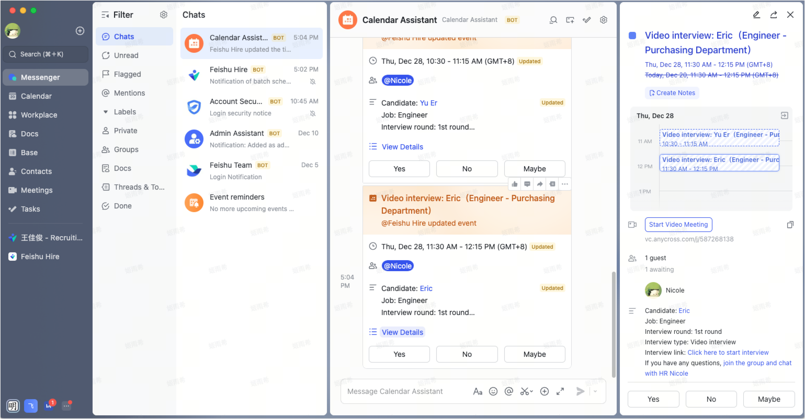Click the @ mention icon in composer

(x=509, y=391)
